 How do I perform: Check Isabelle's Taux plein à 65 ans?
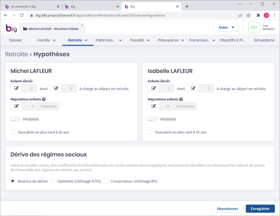(150, 132)
